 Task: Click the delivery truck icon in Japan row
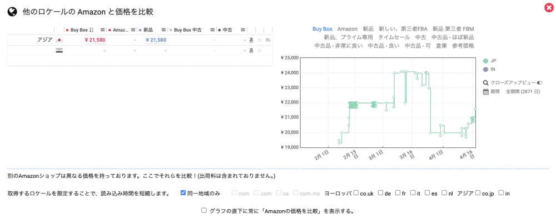[268, 40]
